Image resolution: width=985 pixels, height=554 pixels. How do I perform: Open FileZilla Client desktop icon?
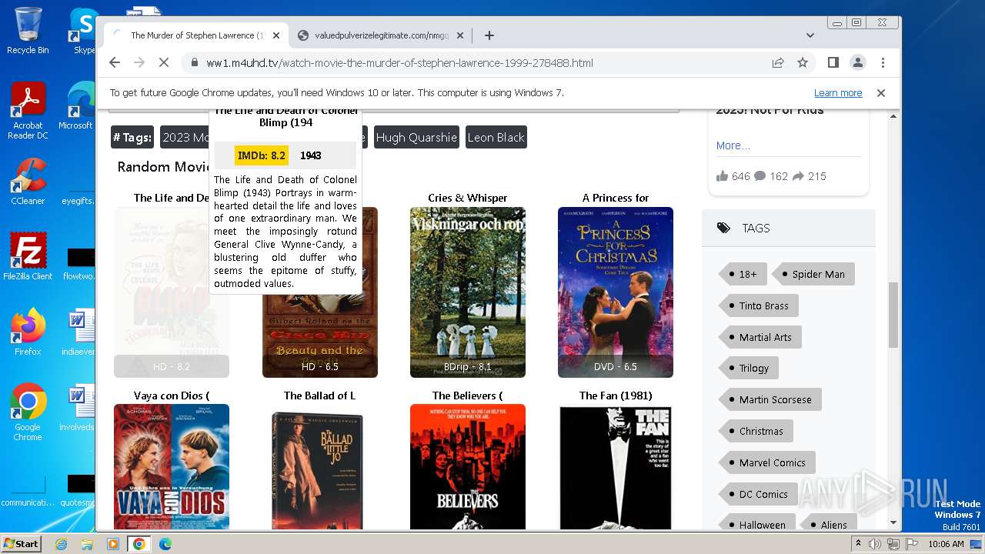click(28, 256)
